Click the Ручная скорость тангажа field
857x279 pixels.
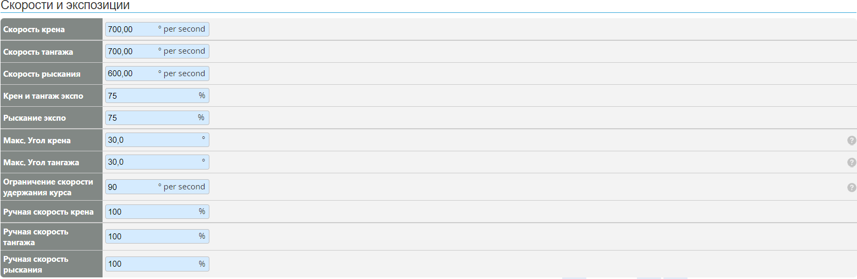pos(150,237)
